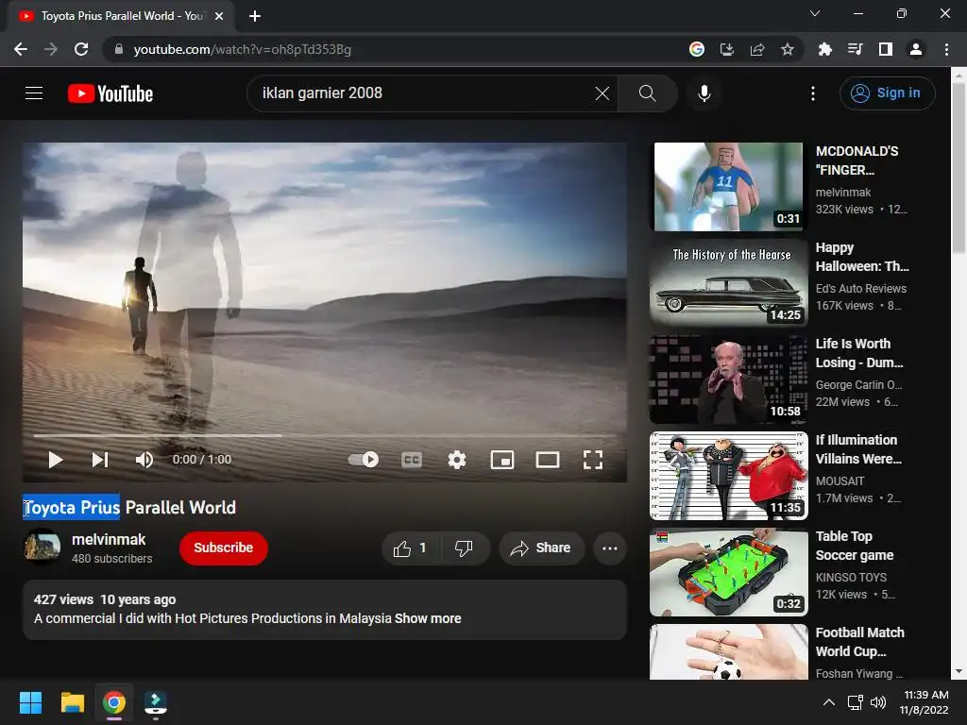The height and width of the screenshot is (725, 967).
Task: Click the Sign in button
Action: [887, 93]
